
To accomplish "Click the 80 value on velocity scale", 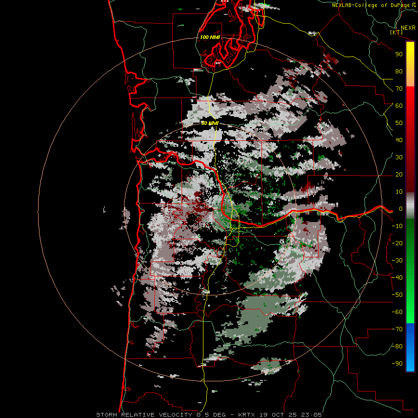I will click(399, 72).
